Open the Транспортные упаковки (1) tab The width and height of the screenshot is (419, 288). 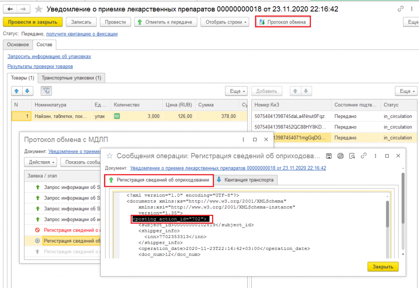coord(71,78)
